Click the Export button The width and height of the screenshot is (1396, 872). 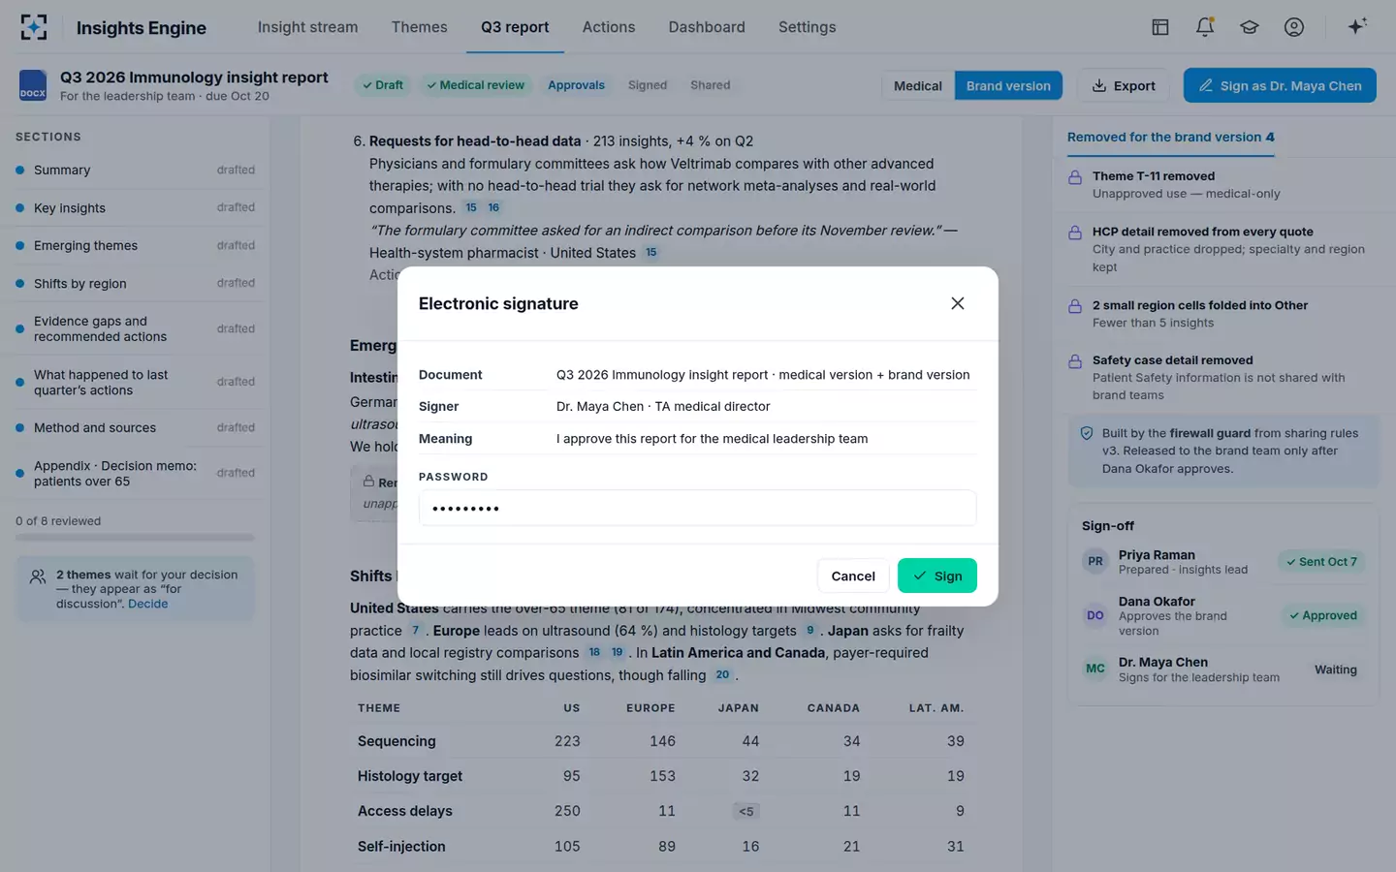tap(1124, 85)
